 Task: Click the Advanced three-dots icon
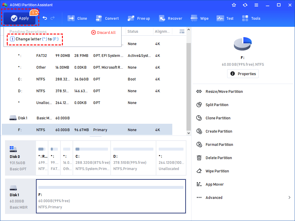click(x=199, y=197)
